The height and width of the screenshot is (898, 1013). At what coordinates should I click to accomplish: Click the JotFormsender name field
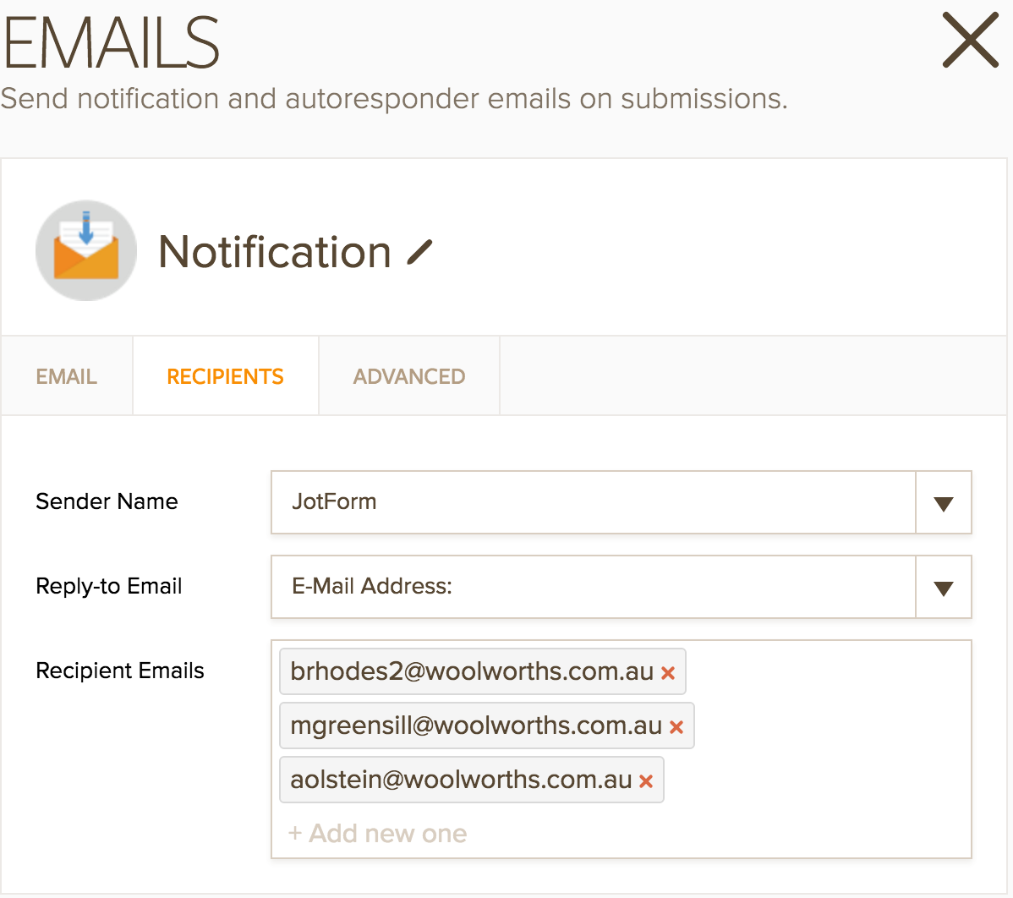tap(592, 502)
